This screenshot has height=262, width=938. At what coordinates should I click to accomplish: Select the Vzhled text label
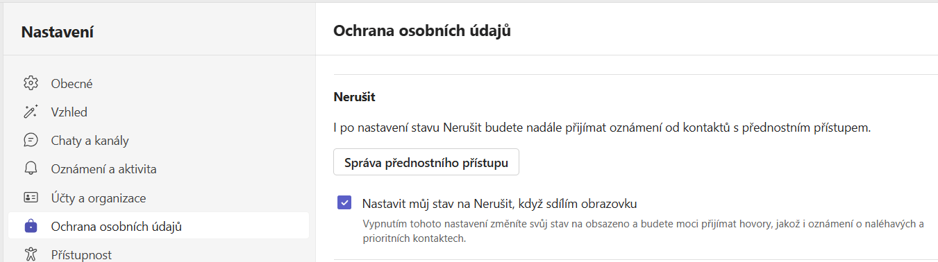69,112
